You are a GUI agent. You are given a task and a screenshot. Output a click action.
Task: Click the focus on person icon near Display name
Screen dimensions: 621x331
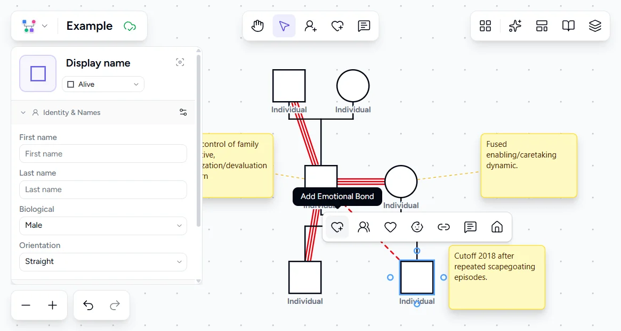pyautogui.click(x=180, y=62)
